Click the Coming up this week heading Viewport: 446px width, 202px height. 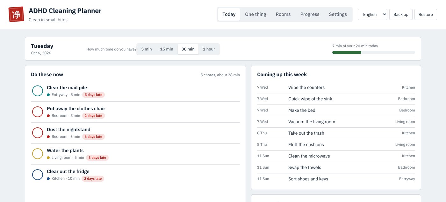pyautogui.click(x=282, y=75)
